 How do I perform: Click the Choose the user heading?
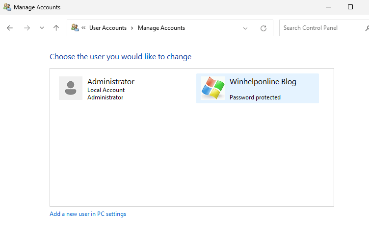121,57
